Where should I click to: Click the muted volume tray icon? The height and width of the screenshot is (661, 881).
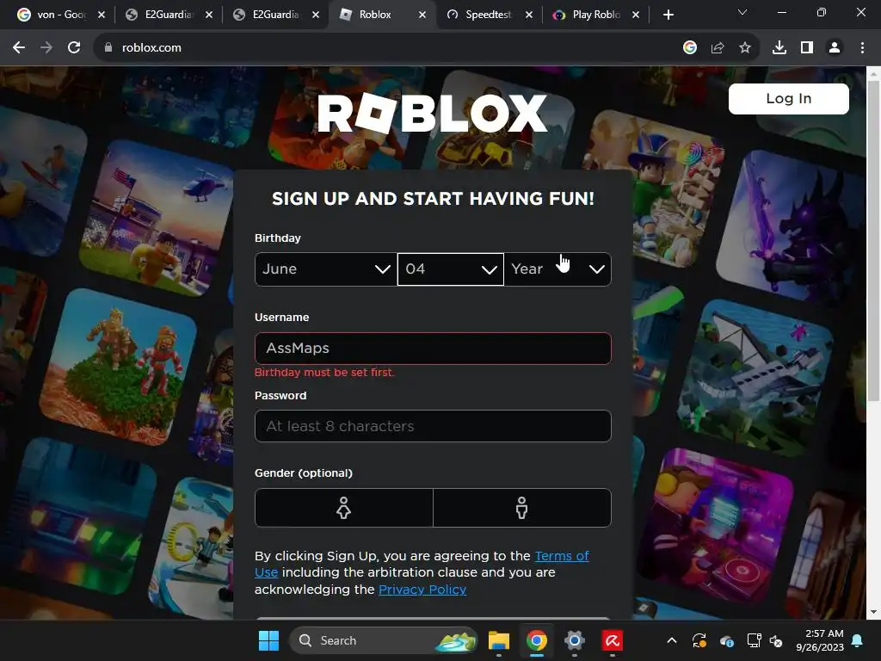coord(776,640)
